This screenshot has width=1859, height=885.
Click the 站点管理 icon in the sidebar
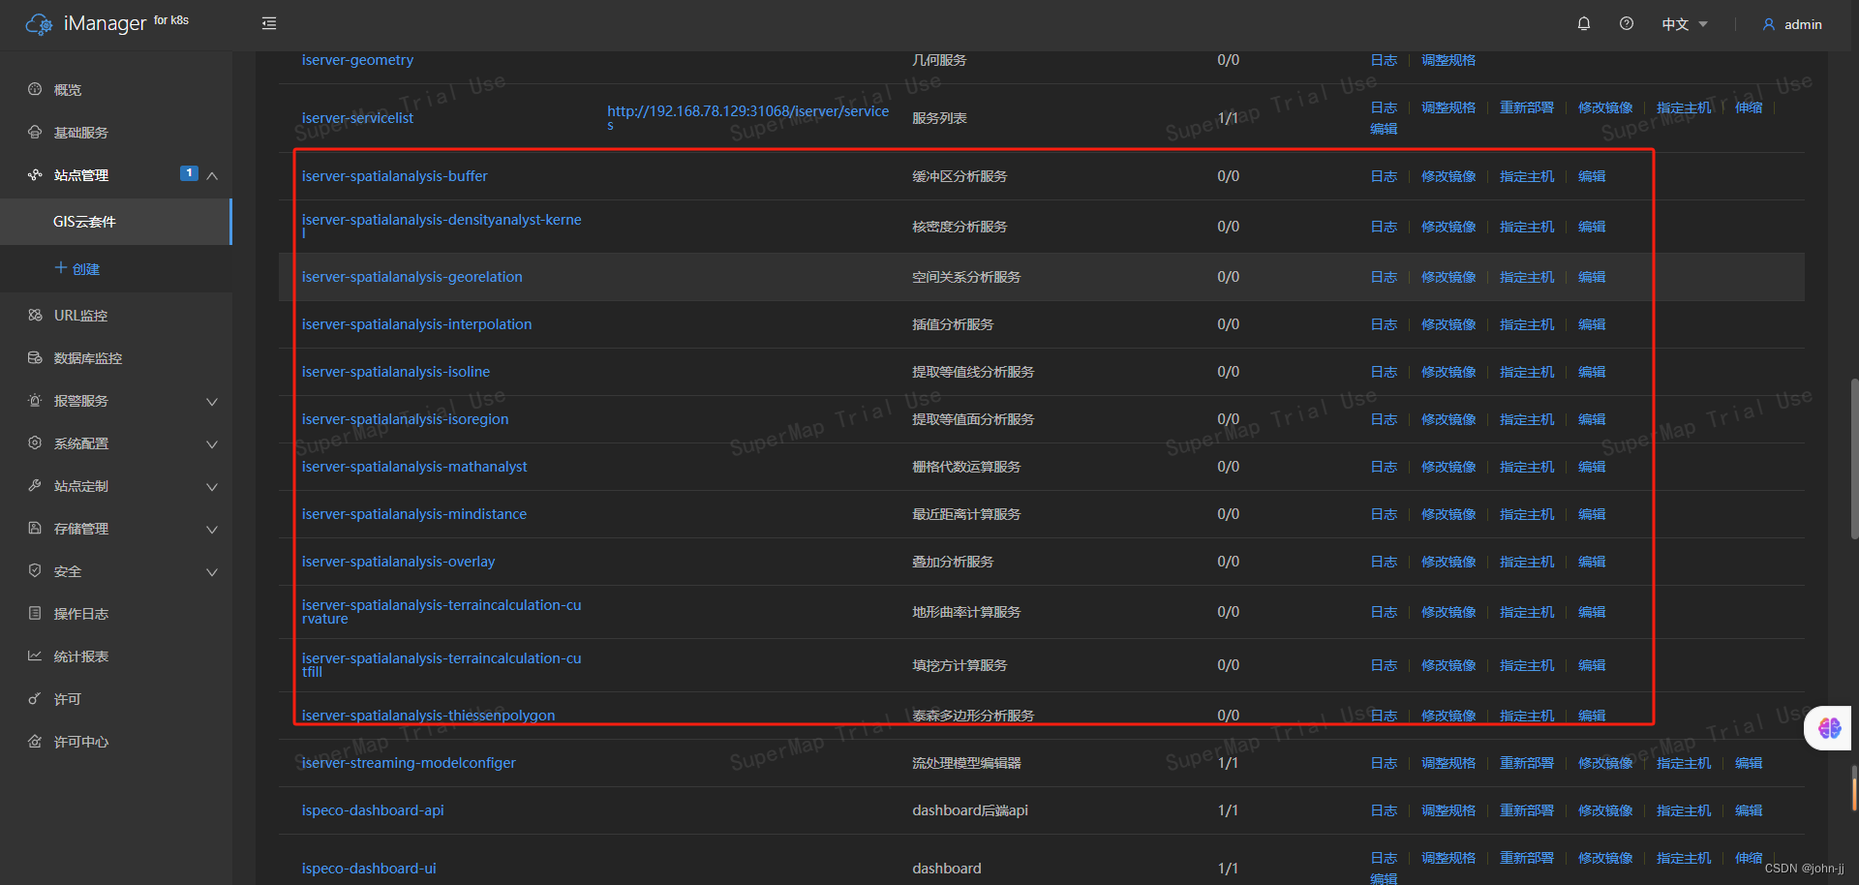pyautogui.click(x=35, y=174)
